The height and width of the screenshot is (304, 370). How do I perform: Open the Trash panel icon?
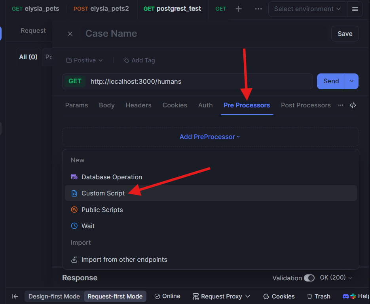tap(310, 296)
